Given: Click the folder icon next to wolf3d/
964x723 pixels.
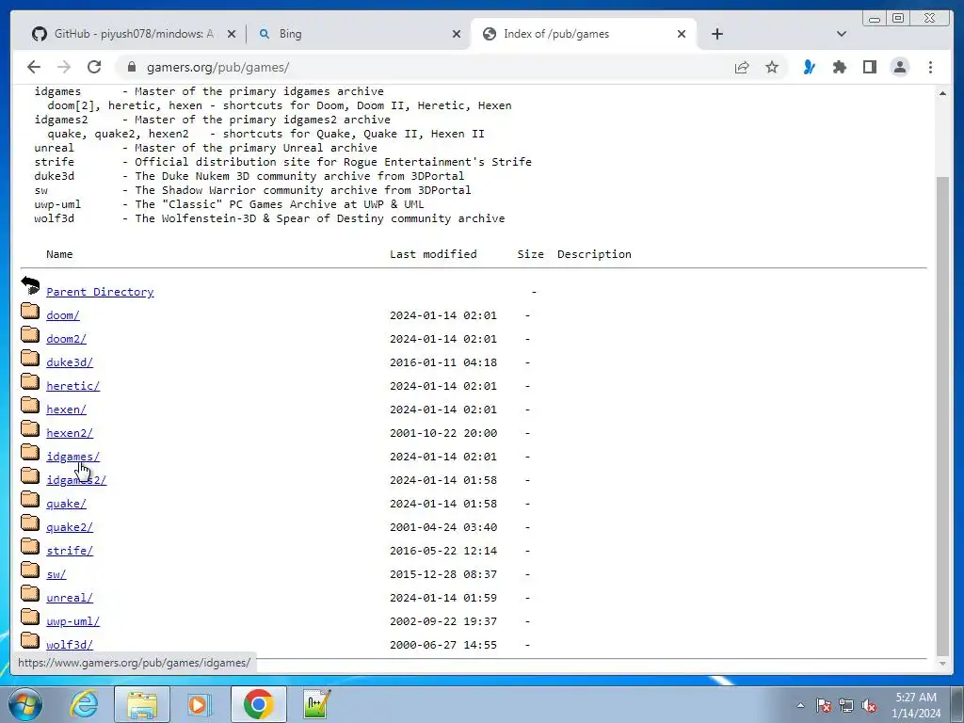Looking at the screenshot, I should pos(30,640).
